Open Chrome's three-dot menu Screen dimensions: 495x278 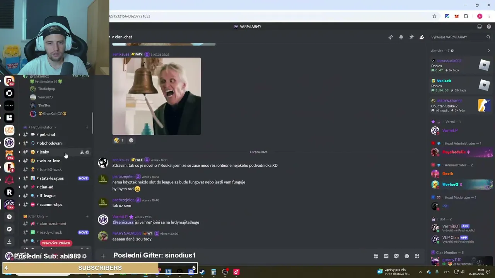pos(489,16)
